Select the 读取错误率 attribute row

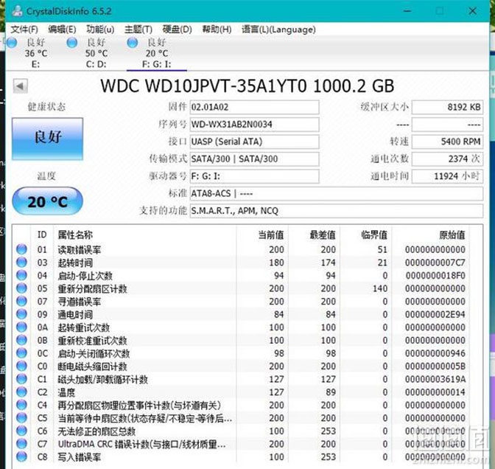pos(241,249)
